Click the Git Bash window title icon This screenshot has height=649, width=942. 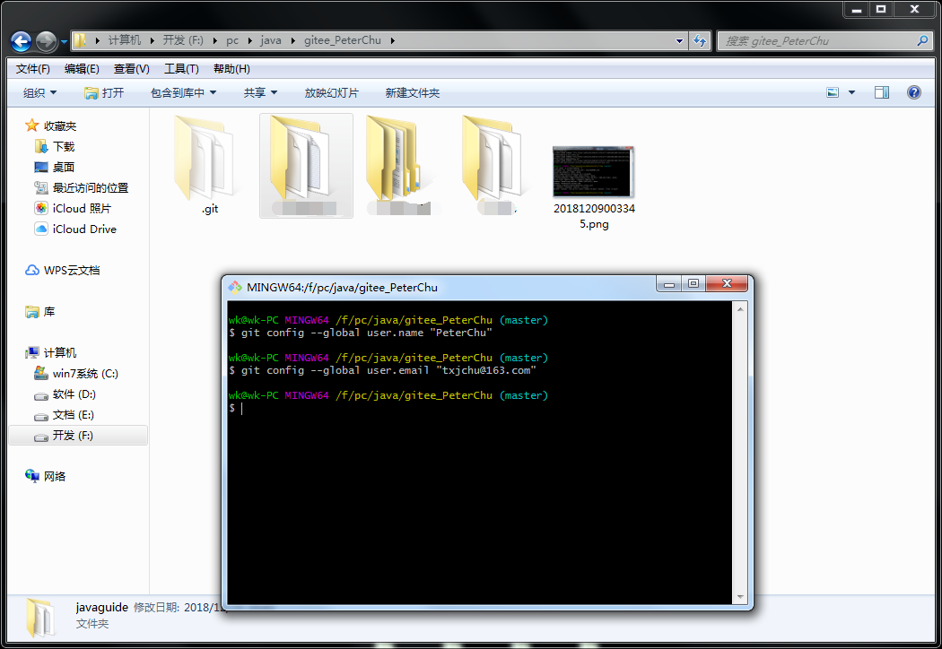[235, 287]
